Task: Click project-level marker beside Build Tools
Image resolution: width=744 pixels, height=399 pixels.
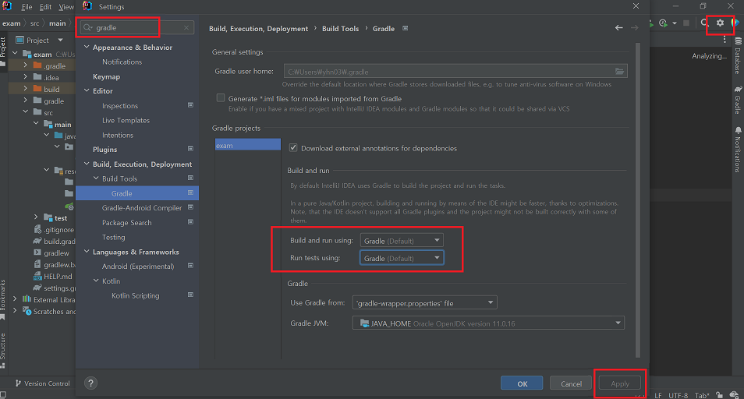Action: coord(190,178)
